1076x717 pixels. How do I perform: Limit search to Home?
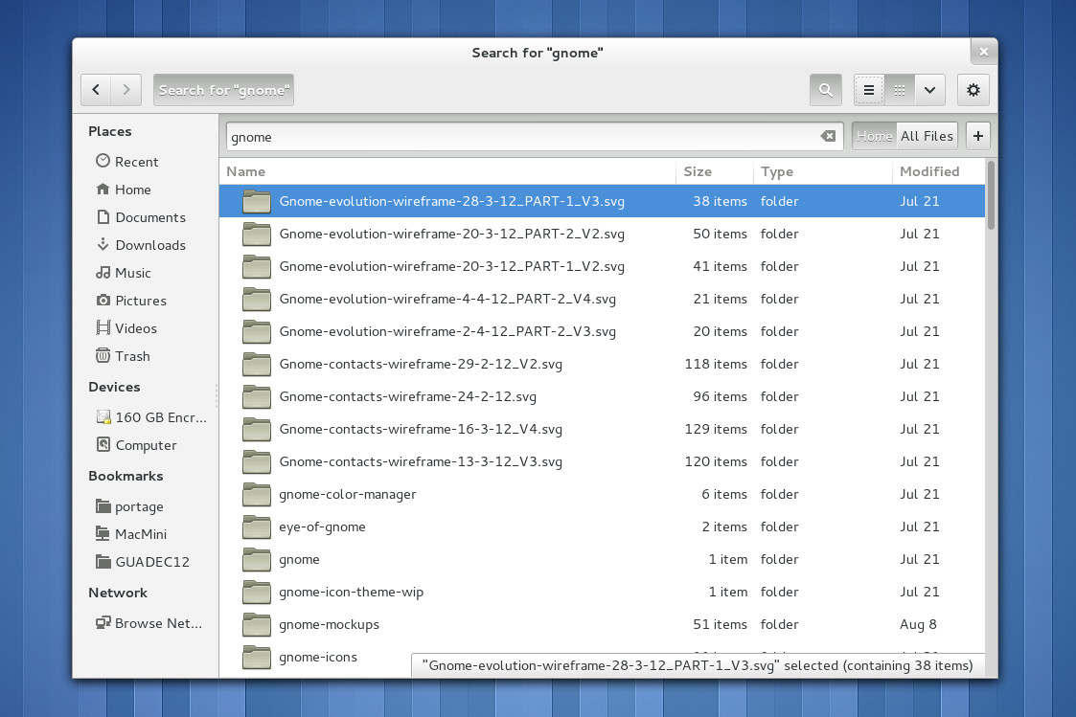point(874,136)
